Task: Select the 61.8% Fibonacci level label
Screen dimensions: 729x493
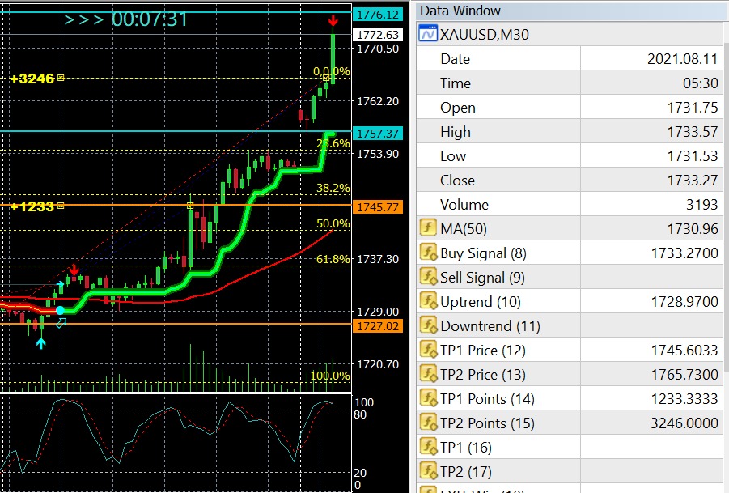Action: 333,259
